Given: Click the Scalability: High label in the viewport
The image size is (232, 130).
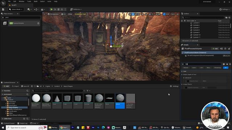Looking at the screenshot, I should click(80, 14).
